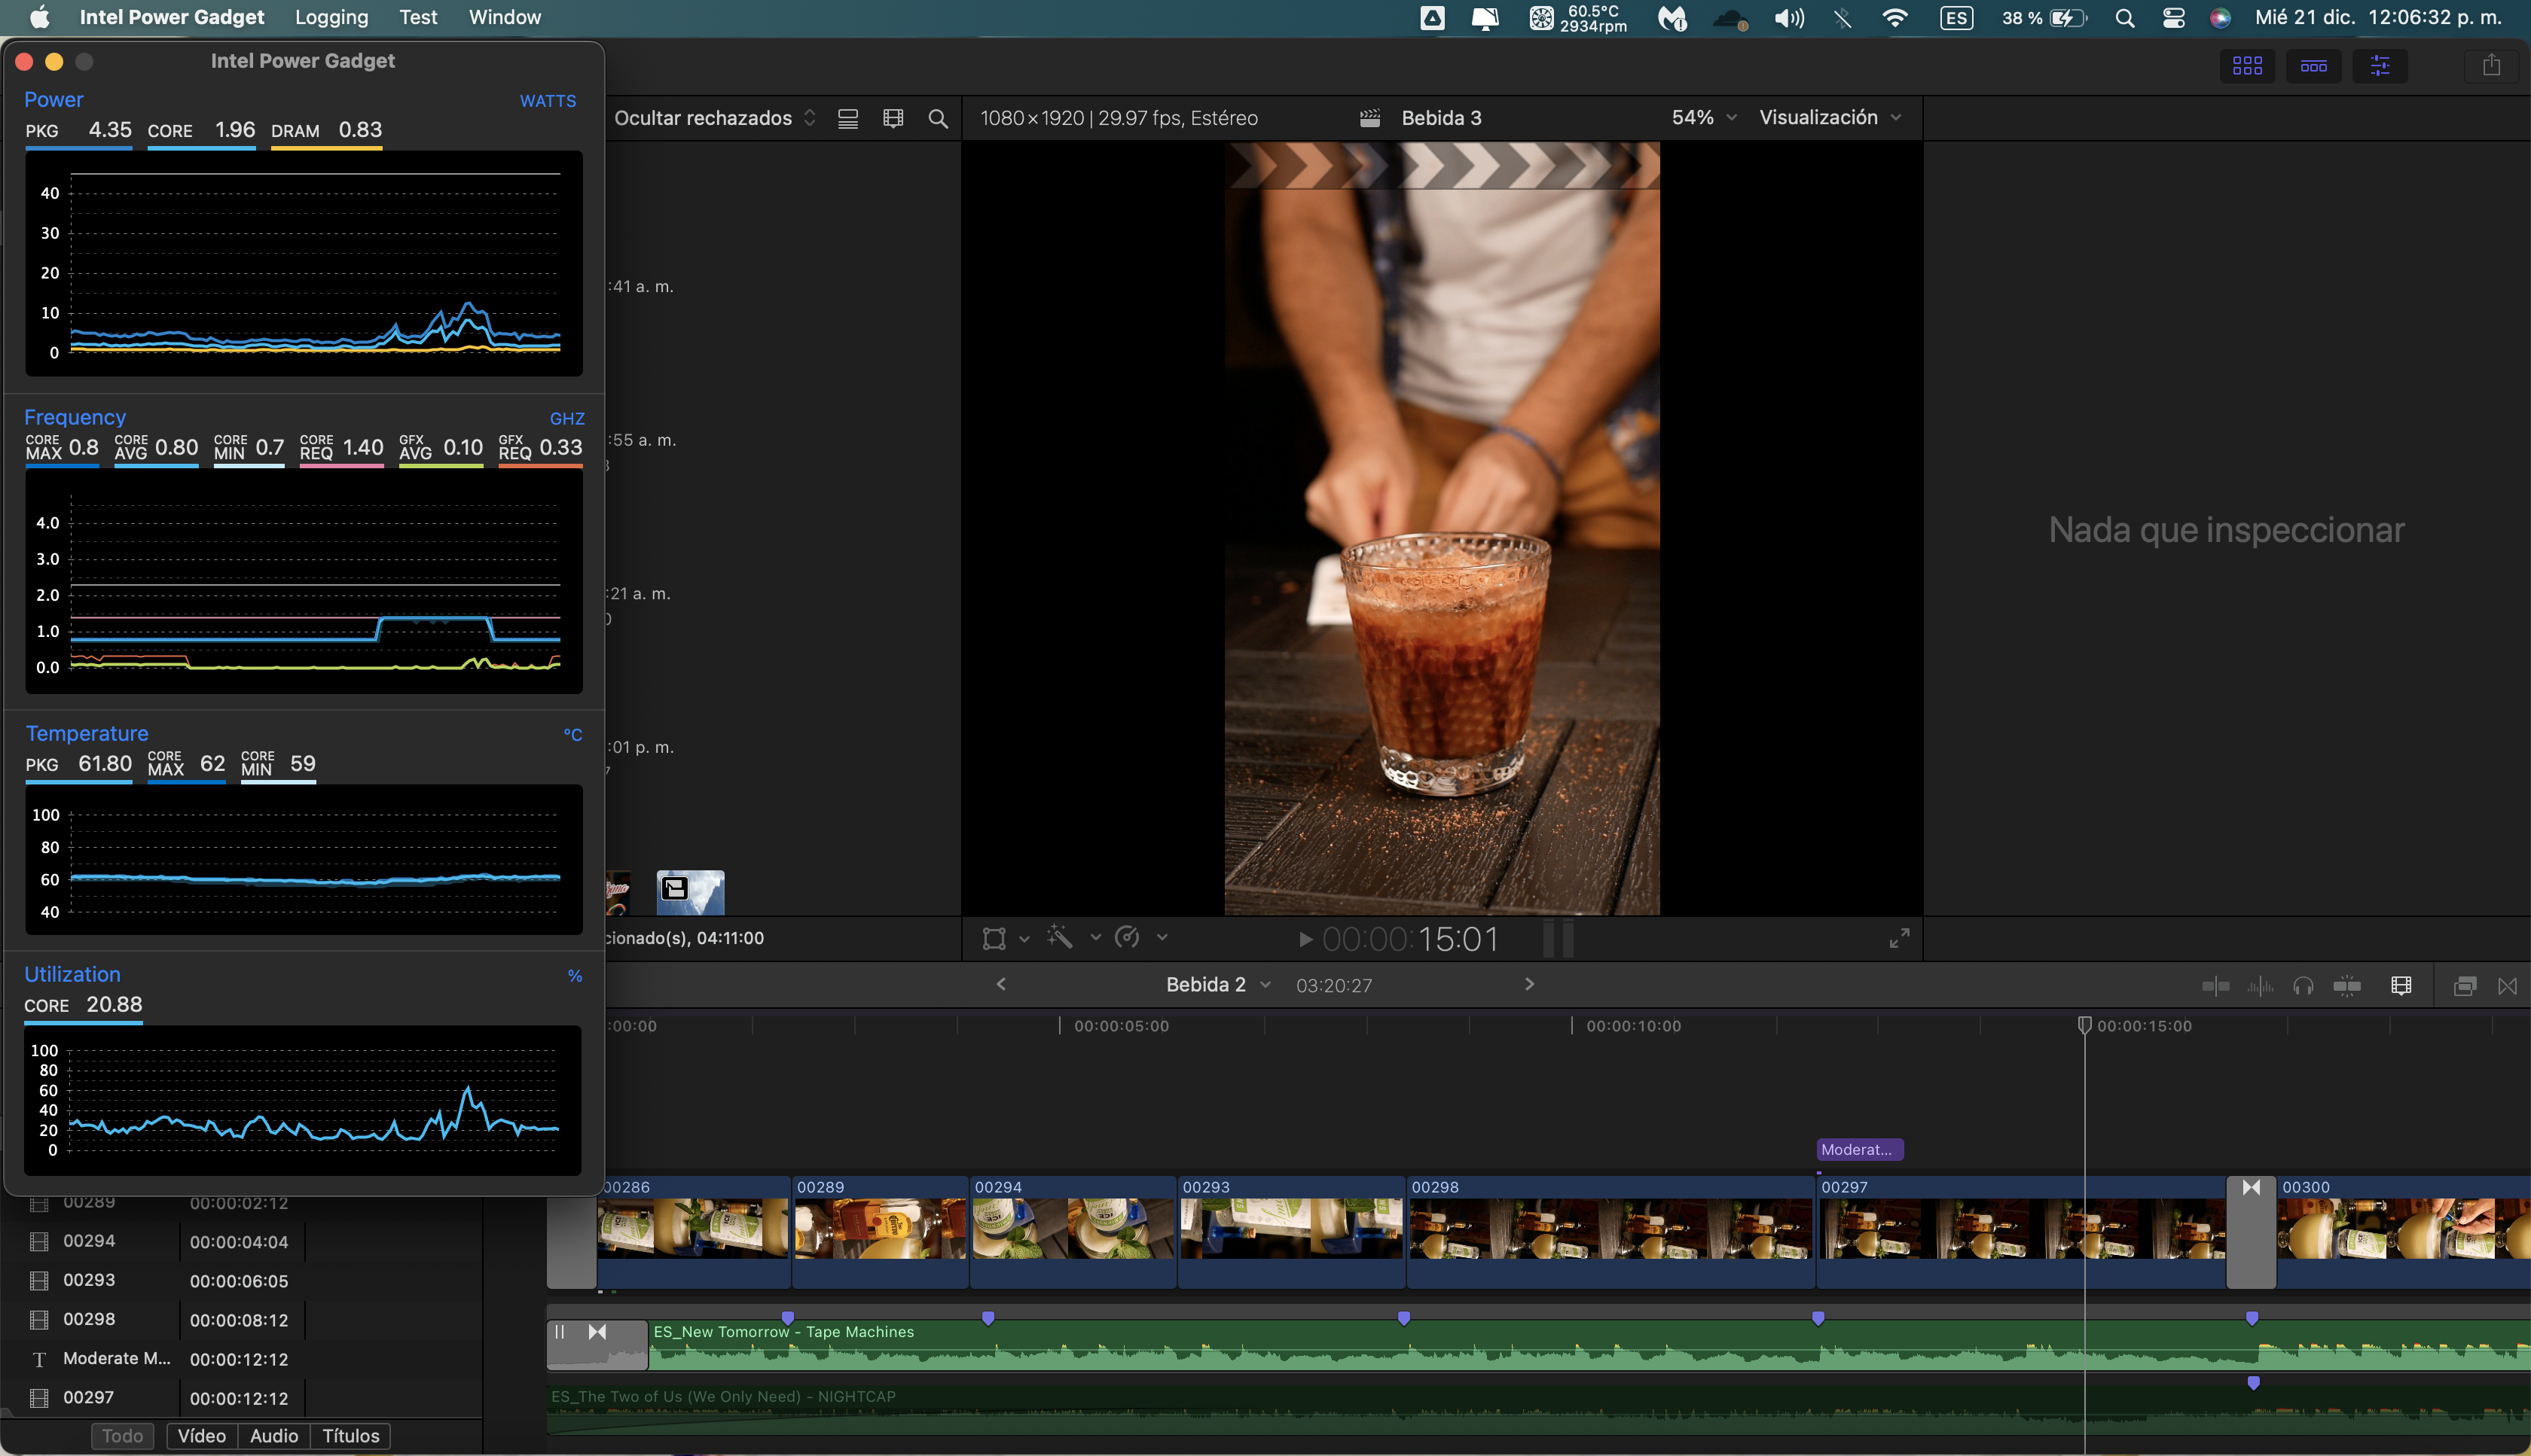Open the 54% zoom dropdown

pos(1702,118)
